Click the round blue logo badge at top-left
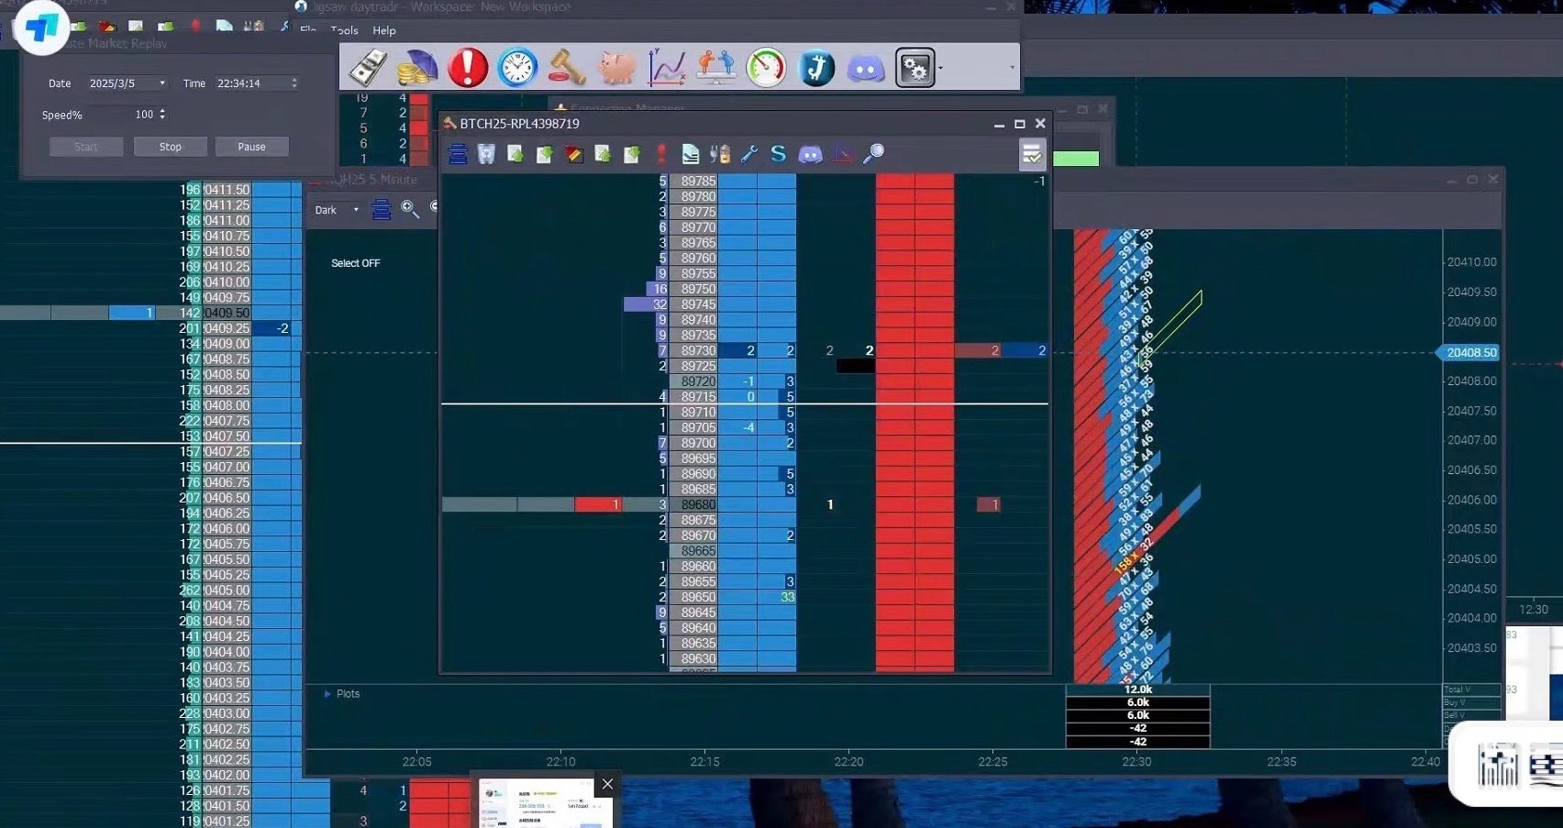This screenshot has height=828, width=1563. click(x=41, y=28)
